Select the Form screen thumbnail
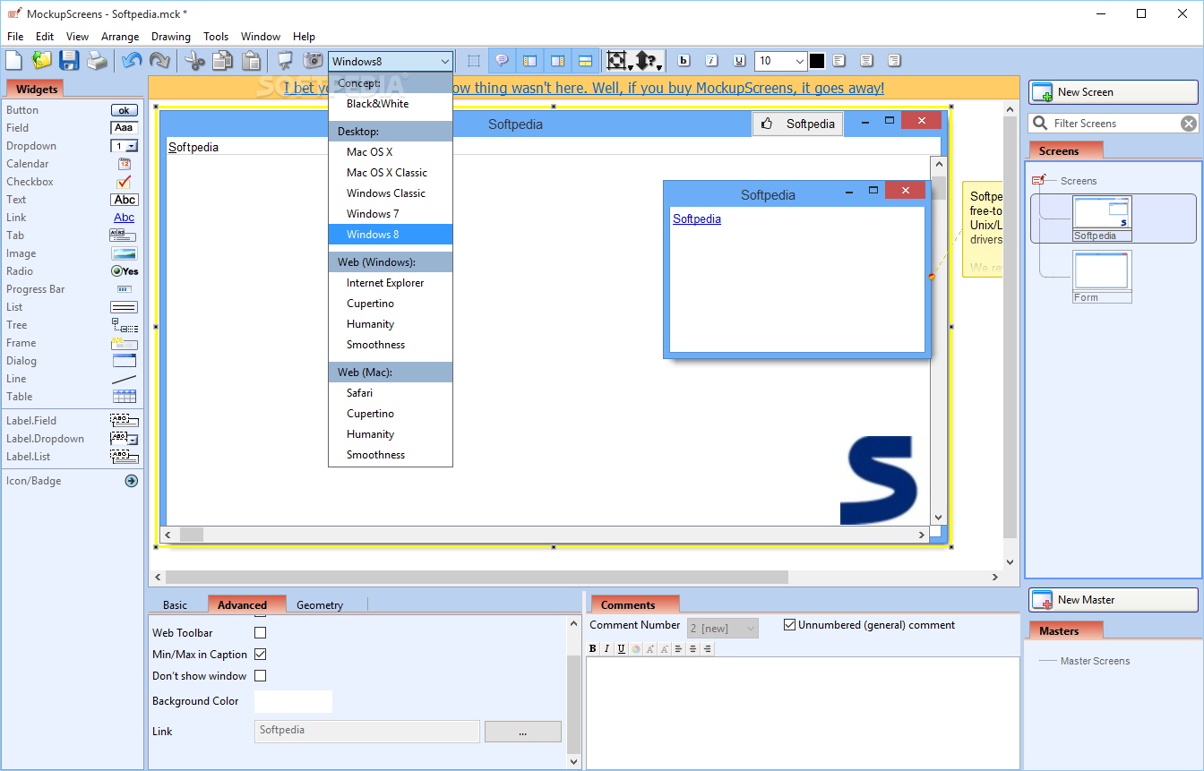1204x771 pixels. [x=1102, y=276]
